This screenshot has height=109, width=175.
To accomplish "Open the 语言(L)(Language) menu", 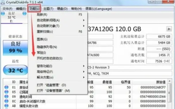I will pos(99,9).
